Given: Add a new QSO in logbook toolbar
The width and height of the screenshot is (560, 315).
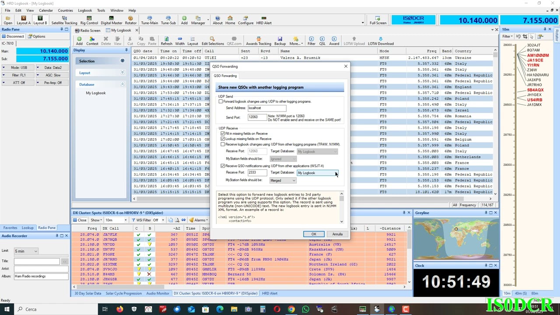Looking at the screenshot, I should coord(79,41).
